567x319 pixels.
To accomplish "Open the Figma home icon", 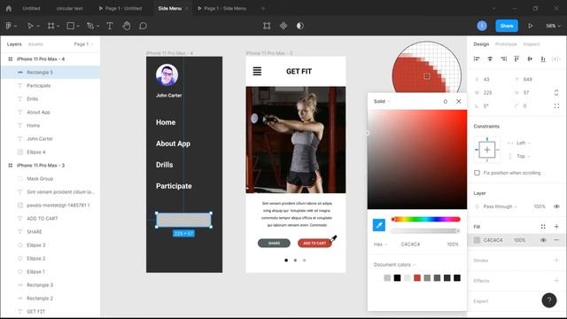I will [9, 8].
